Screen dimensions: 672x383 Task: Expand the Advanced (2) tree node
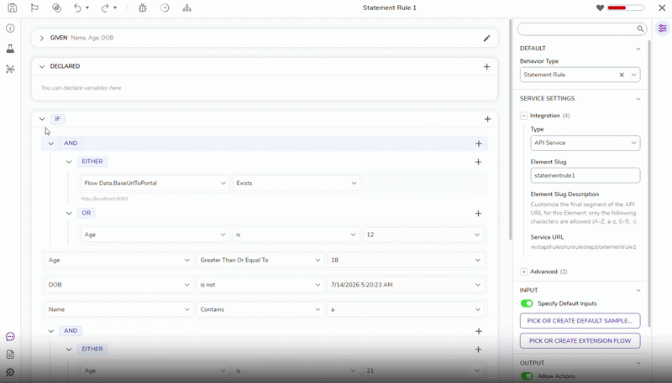(523, 272)
